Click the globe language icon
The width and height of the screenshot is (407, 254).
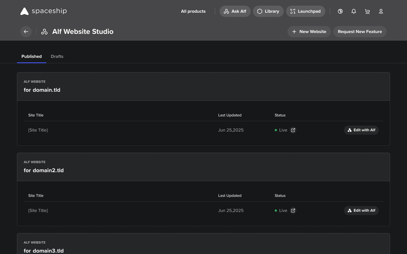340,11
